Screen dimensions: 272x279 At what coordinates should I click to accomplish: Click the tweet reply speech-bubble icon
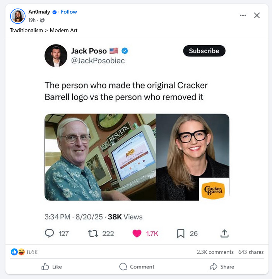(49, 233)
